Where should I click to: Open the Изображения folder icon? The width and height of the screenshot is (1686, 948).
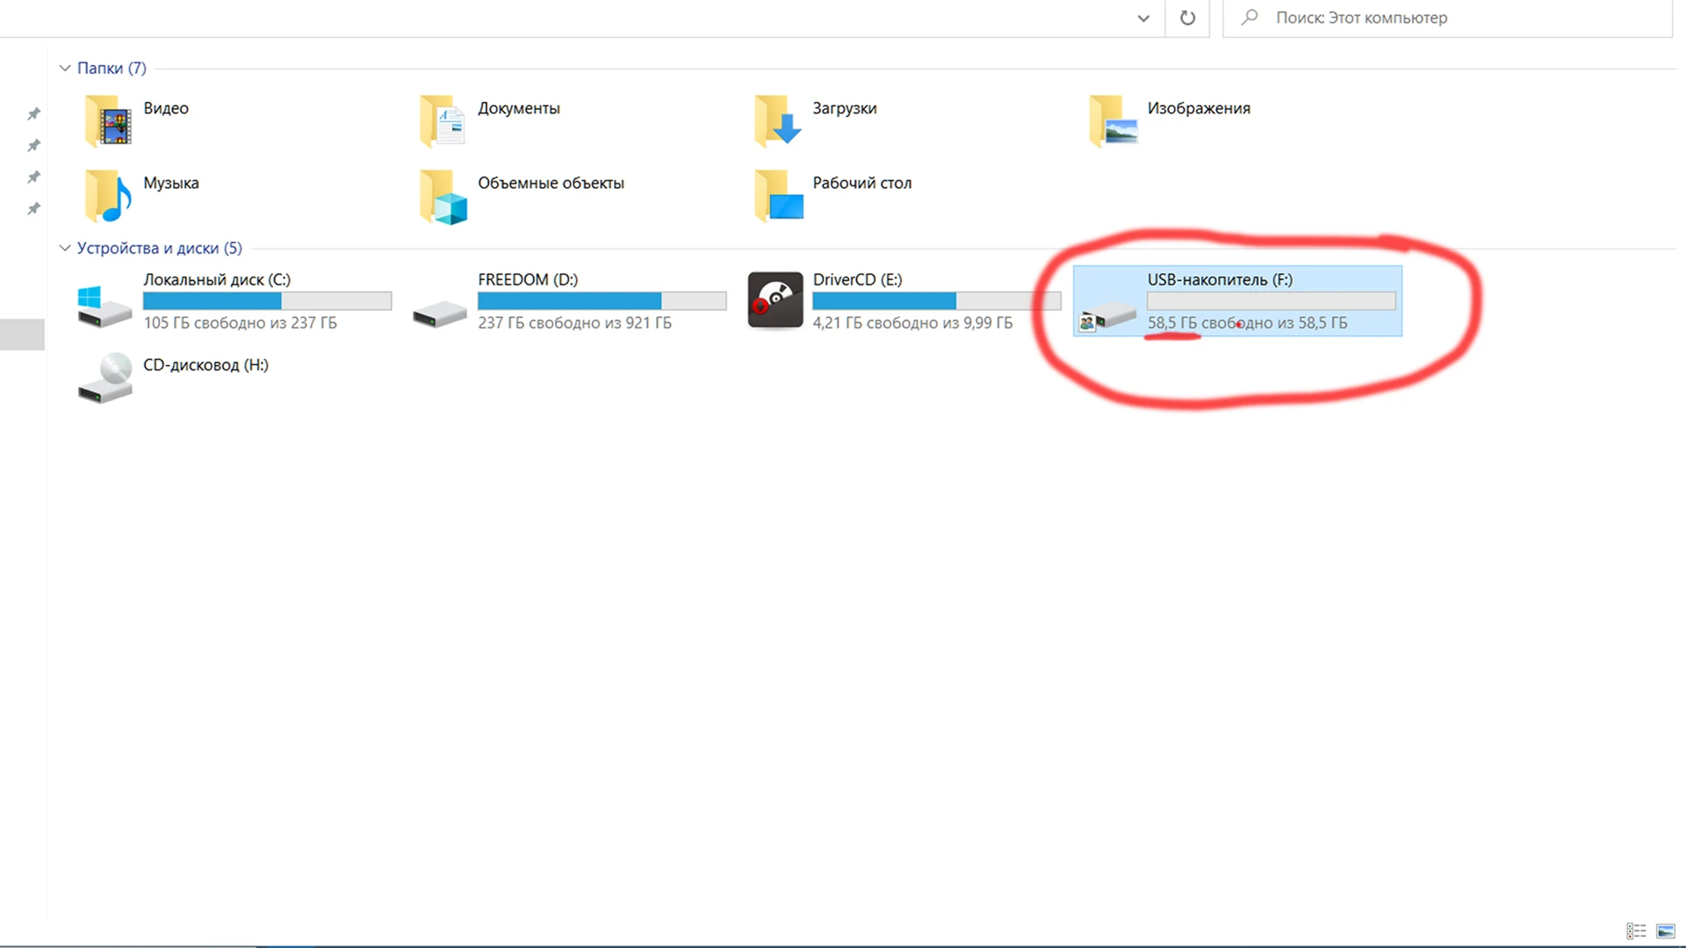[1113, 121]
